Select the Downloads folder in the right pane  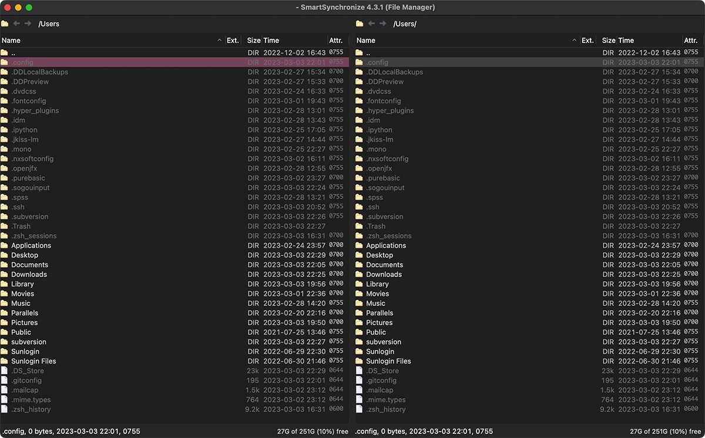click(384, 274)
